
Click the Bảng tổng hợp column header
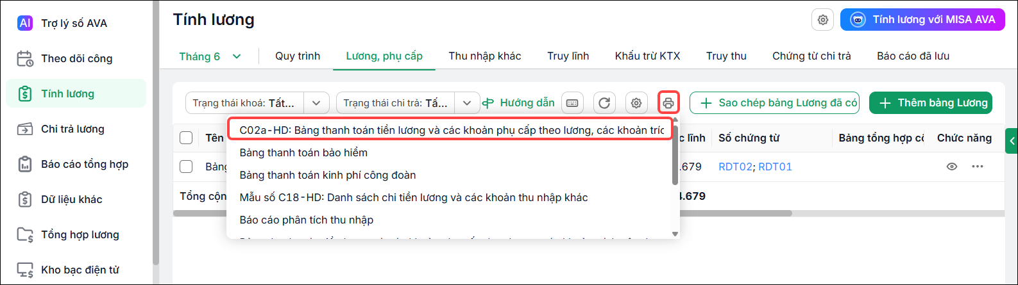[x=881, y=138]
